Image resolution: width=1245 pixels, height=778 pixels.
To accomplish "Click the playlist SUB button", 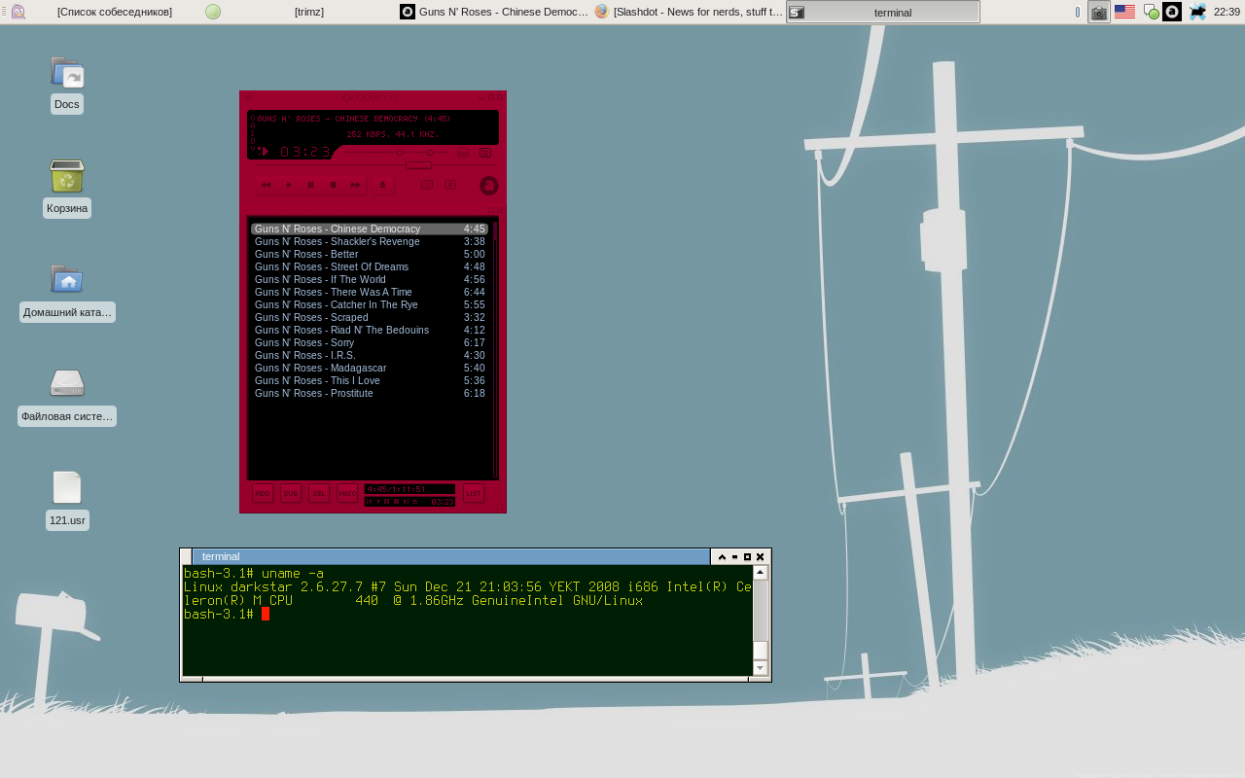I will 291,493.
